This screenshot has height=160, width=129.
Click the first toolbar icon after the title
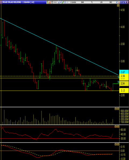click(x=47, y=2)
